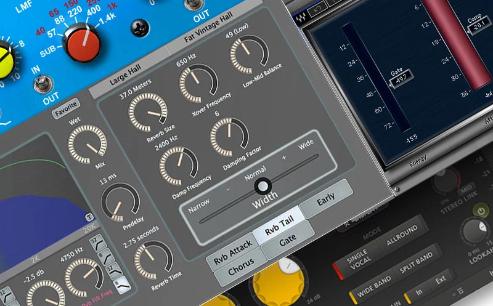This screenshot has width=493, height=306.
Task: Open the Large Hall preset selector
Action: tap(126, 75)
